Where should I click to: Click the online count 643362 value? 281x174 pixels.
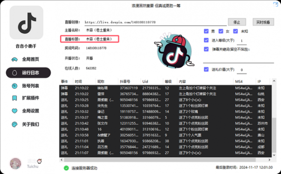pos(91,68)
